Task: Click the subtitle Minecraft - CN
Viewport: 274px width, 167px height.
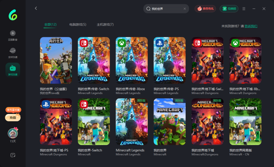Action: click(x=239, y=154)
